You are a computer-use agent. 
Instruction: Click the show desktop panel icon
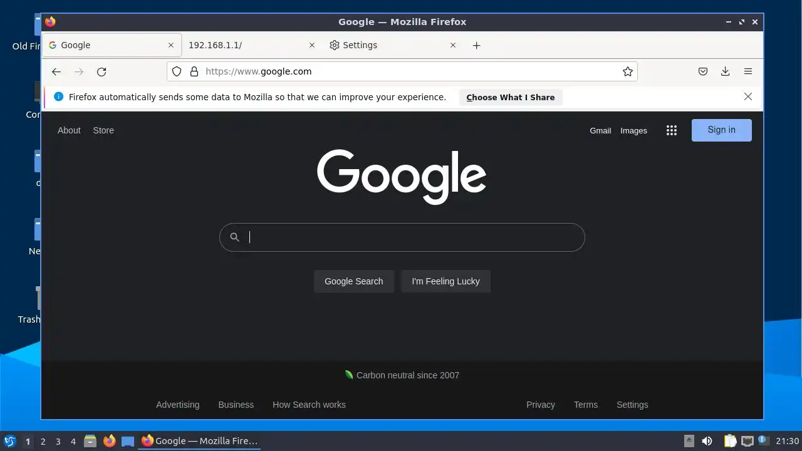(x=128, y=441)
